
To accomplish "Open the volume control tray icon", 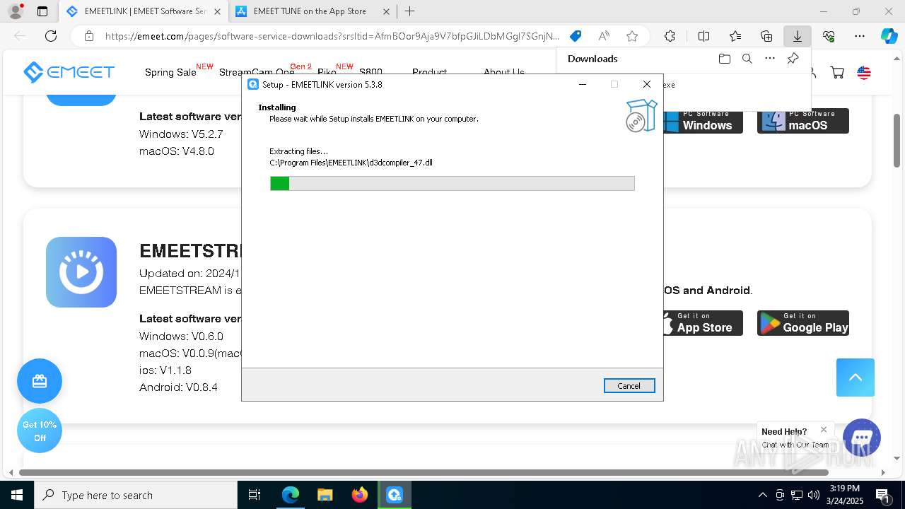I will point(813,495).
